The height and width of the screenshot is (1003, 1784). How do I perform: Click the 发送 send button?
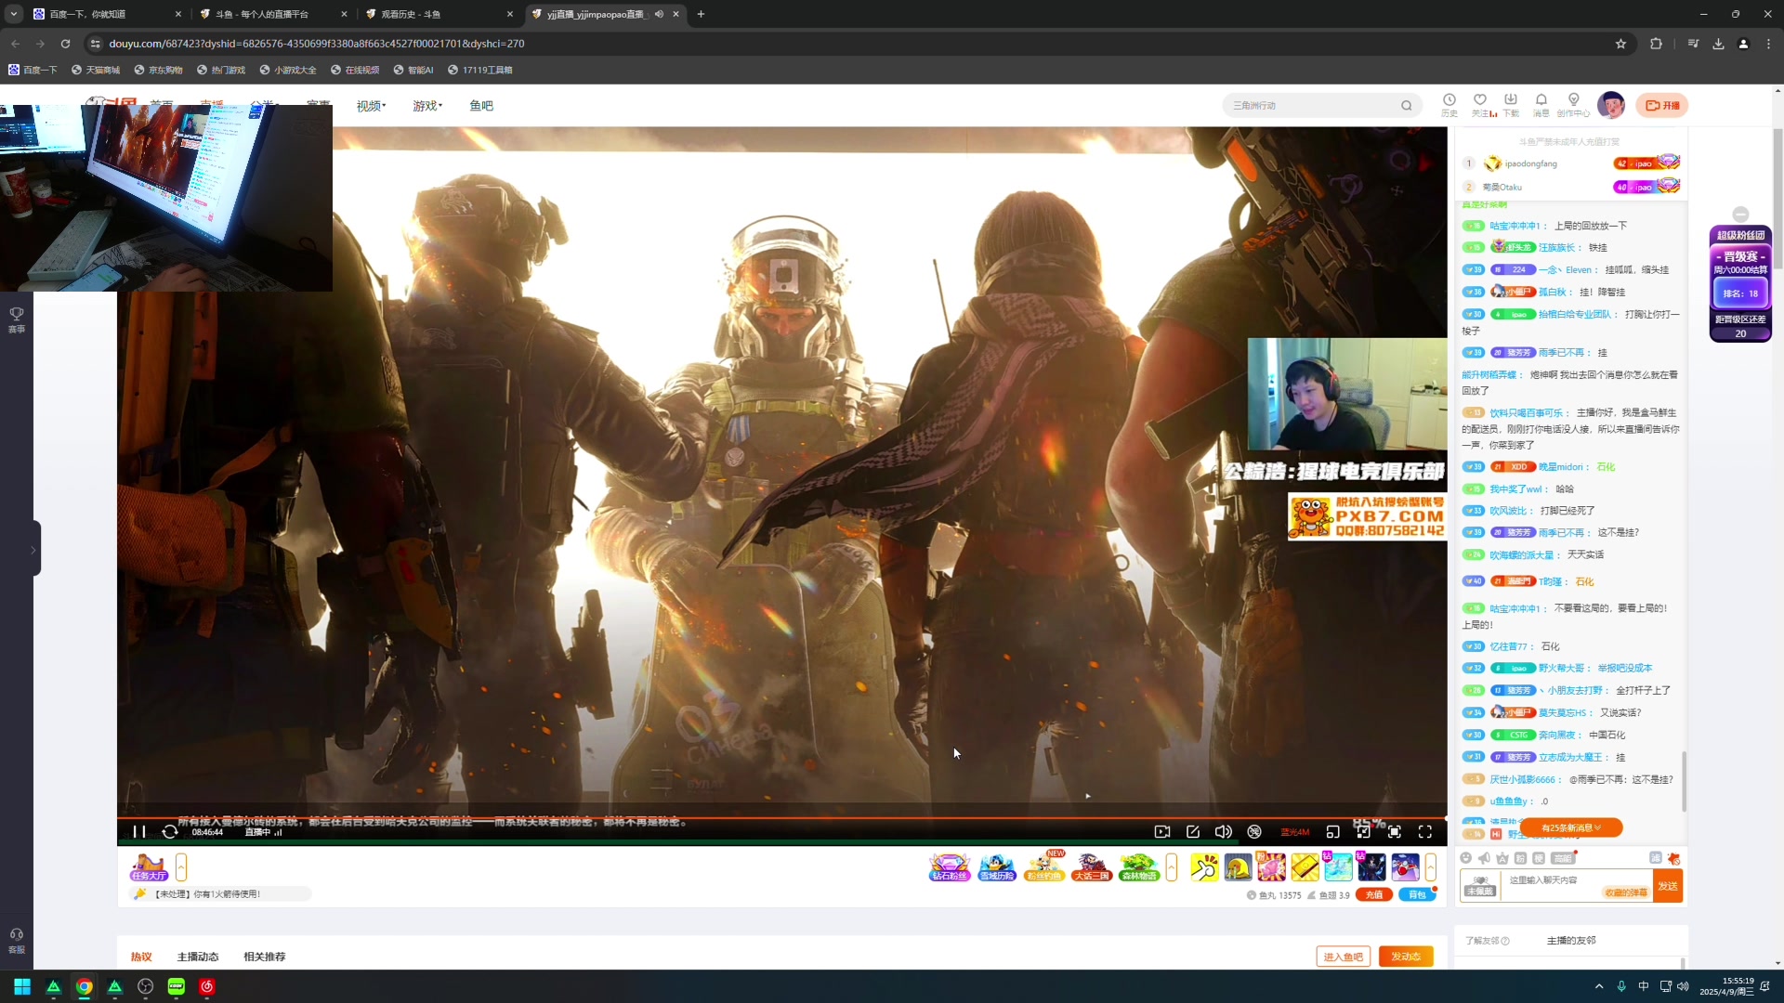1668,886
